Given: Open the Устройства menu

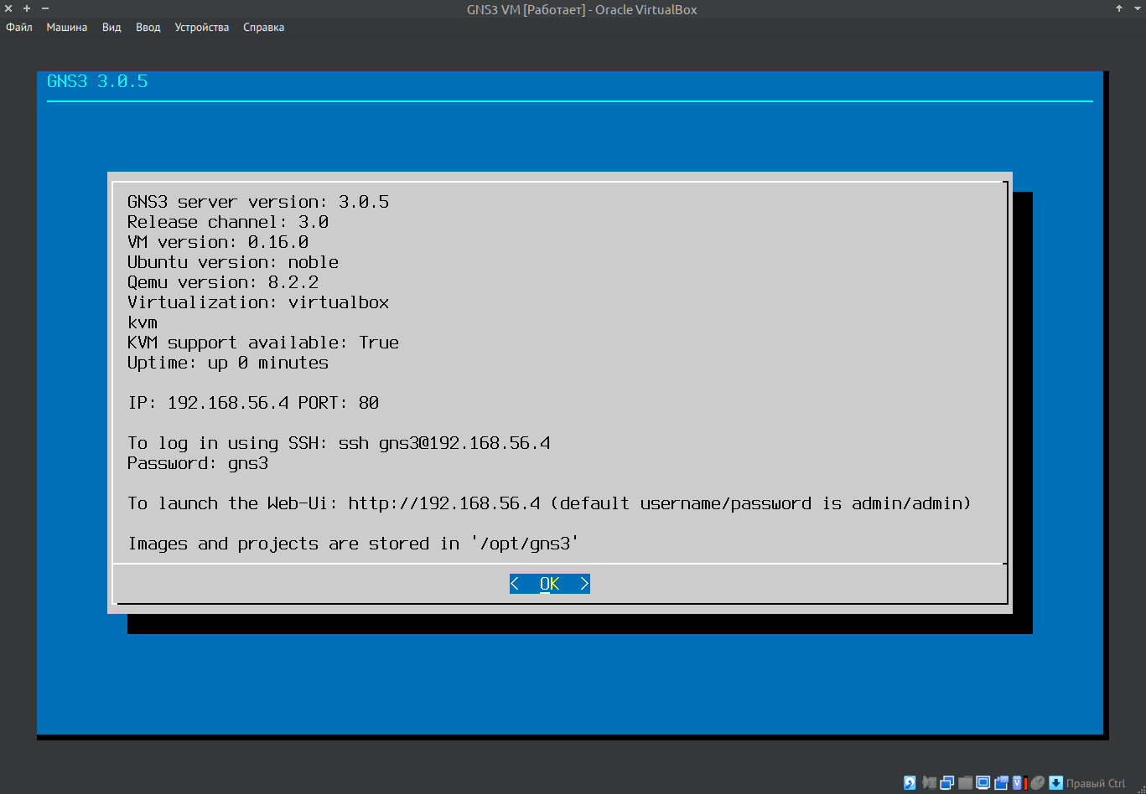Looking at the screenshot, I should 202,28.
